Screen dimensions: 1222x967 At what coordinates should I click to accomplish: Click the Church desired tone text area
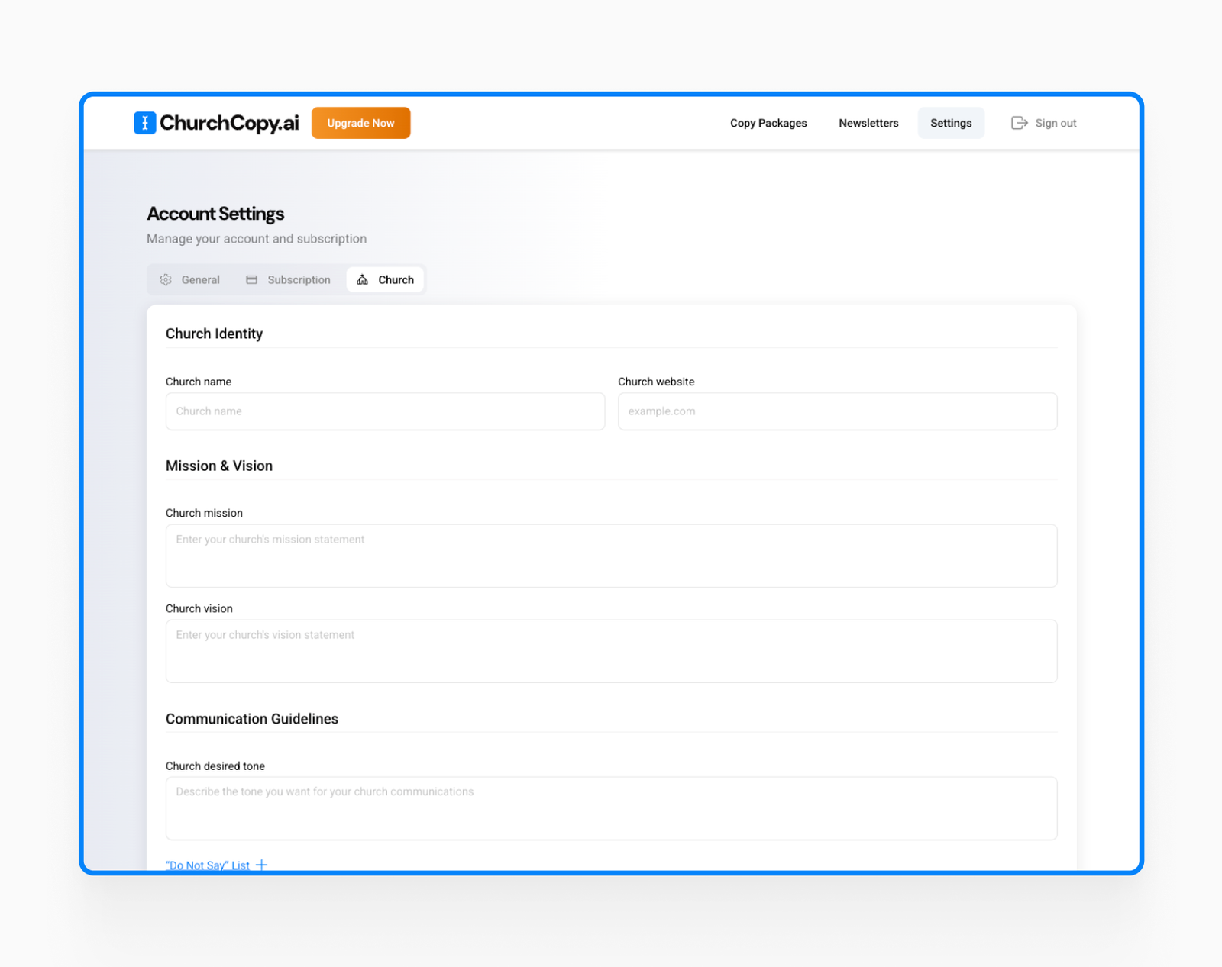tap(610, 807)
